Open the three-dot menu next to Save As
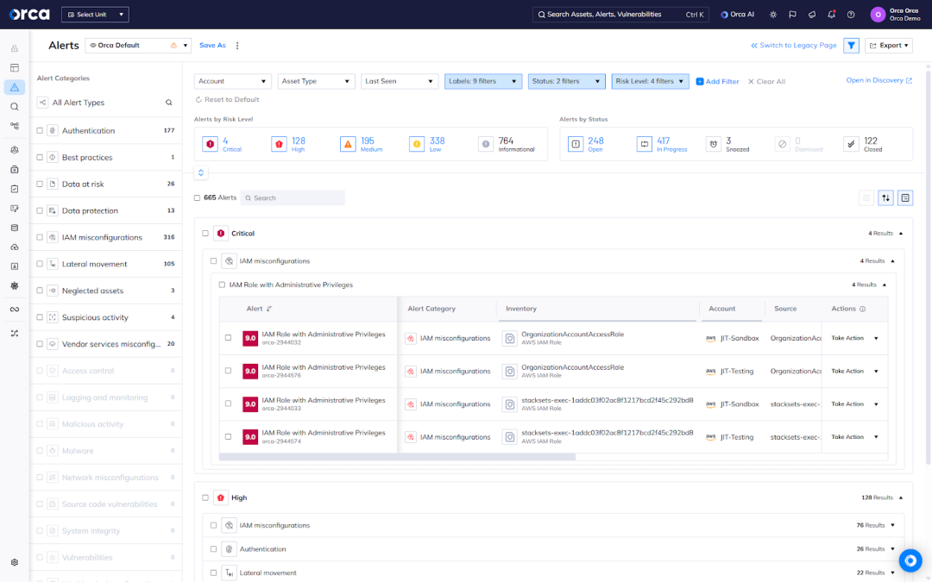The width and height of the screenshot is (932, 582). point(237,45)
